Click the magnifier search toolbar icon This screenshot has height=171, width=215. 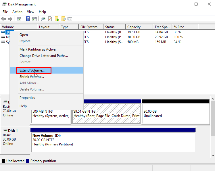click(63, 19)
